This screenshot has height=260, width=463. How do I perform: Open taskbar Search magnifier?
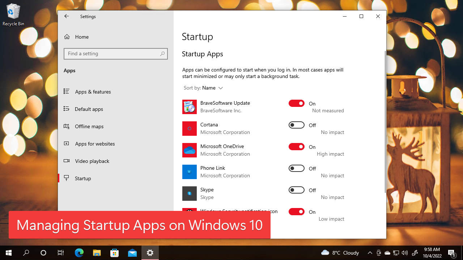coord(26,253)
